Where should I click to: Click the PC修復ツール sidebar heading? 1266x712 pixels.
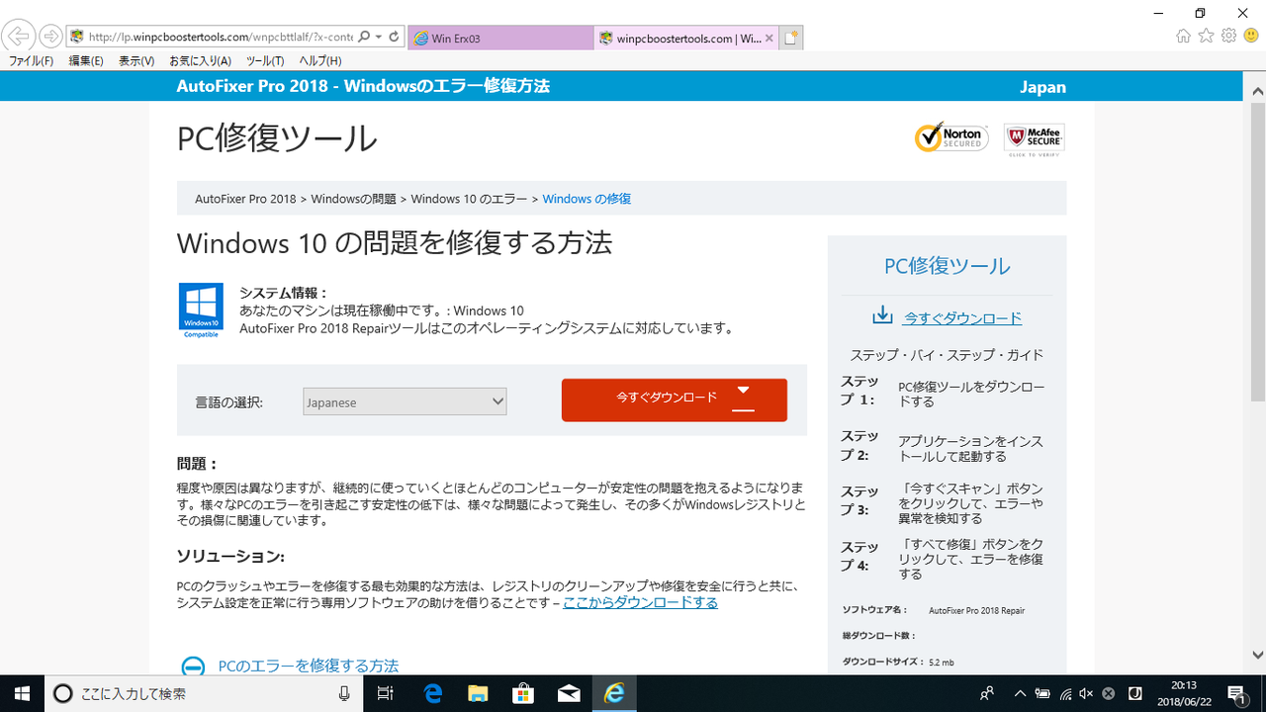point(948,265)
